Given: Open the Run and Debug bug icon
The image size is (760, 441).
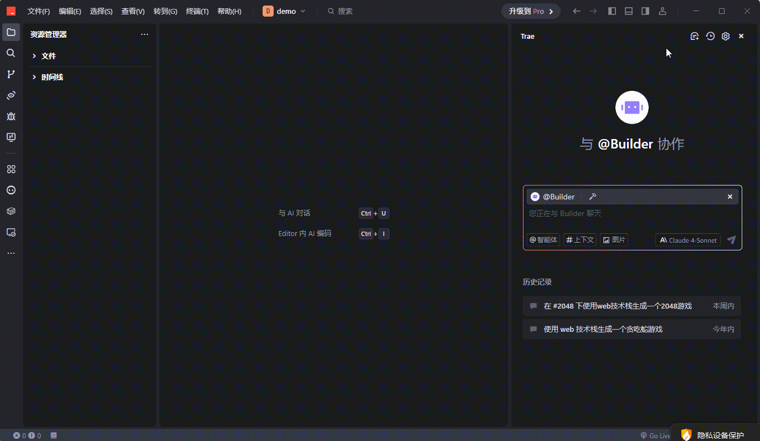Looking at the screenshot, I should tap(11, 116).
